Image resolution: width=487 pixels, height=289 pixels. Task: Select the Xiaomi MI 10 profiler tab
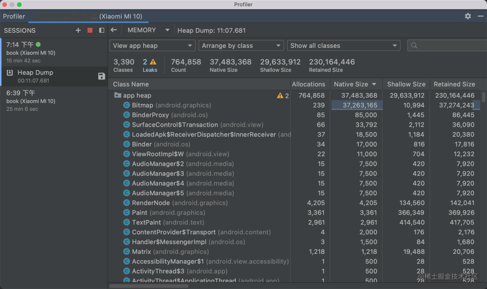[x=88, y=16]
